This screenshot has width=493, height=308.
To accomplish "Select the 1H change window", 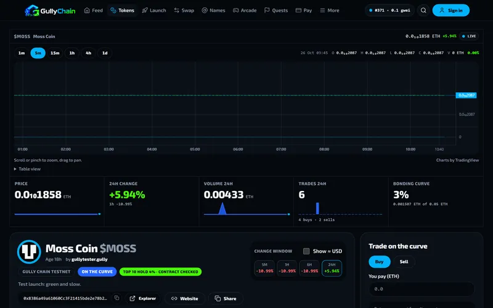I will (x=287, y=268).
